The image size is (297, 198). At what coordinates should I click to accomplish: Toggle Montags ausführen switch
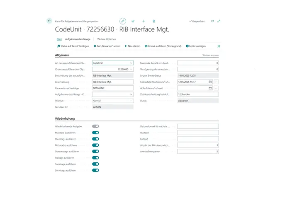[95, 133]
